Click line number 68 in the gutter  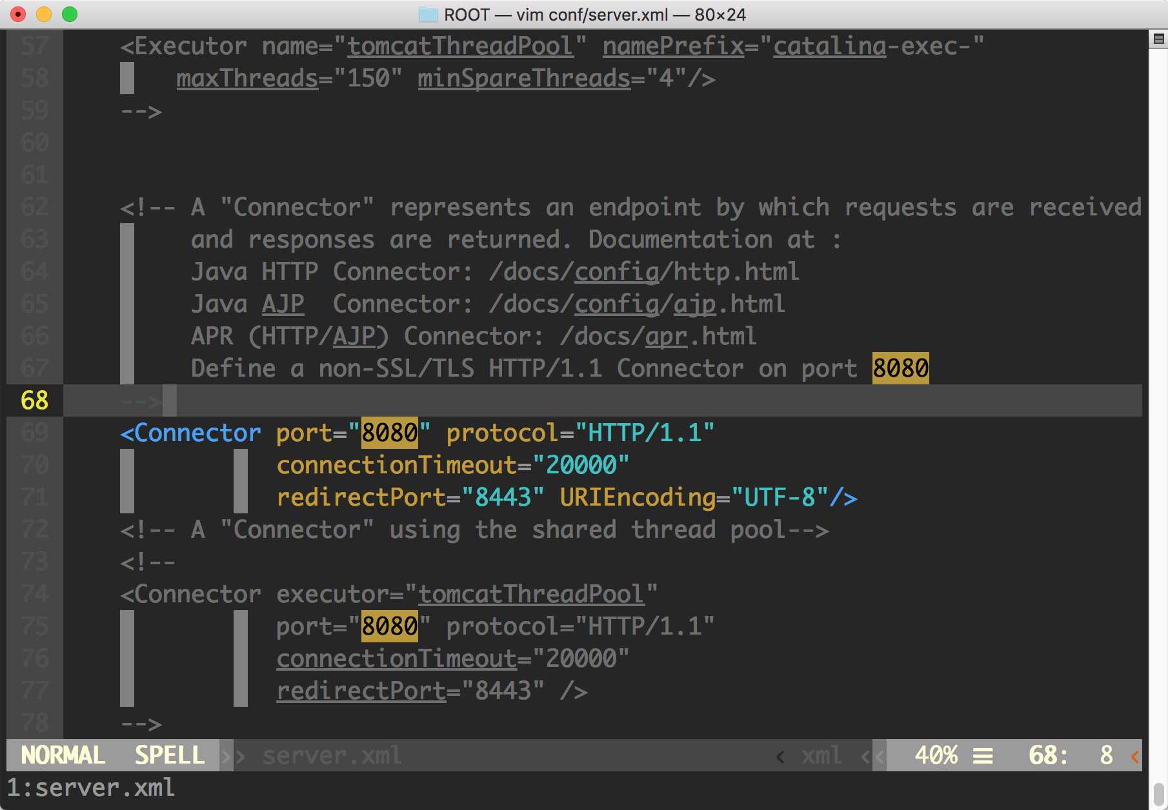(x=35, y=400)
